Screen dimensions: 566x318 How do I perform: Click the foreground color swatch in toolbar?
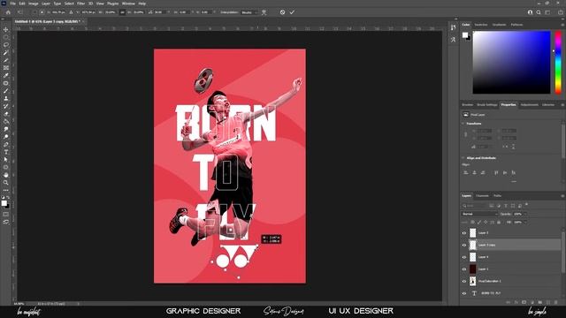pyautogui.click(x=4, y=203)
